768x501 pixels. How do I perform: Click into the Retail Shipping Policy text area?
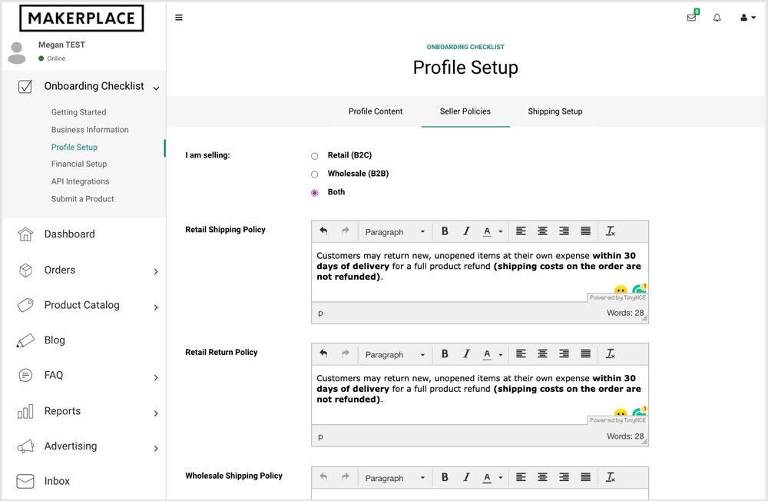pyautogui.click(x=480, y=272)
